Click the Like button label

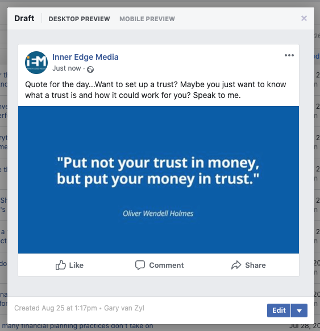point(76,265)
